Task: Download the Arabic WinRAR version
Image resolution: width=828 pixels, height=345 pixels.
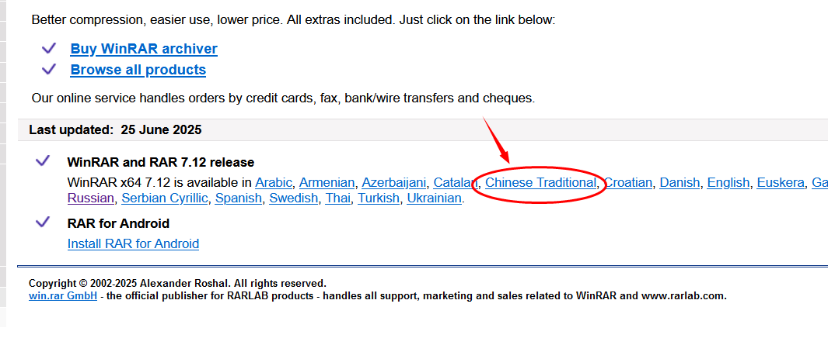Action: (x=274, y=183)
